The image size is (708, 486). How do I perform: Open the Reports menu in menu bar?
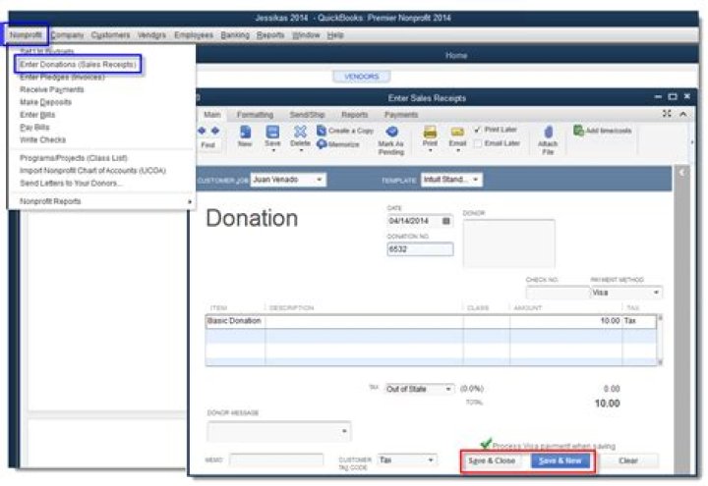[270, 34]
